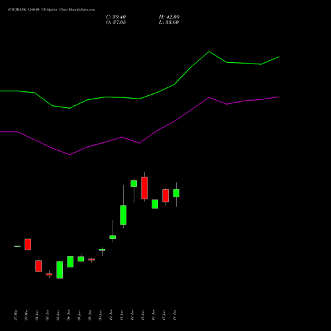Select the close value C: 39.40

click(x=116, y=17)
